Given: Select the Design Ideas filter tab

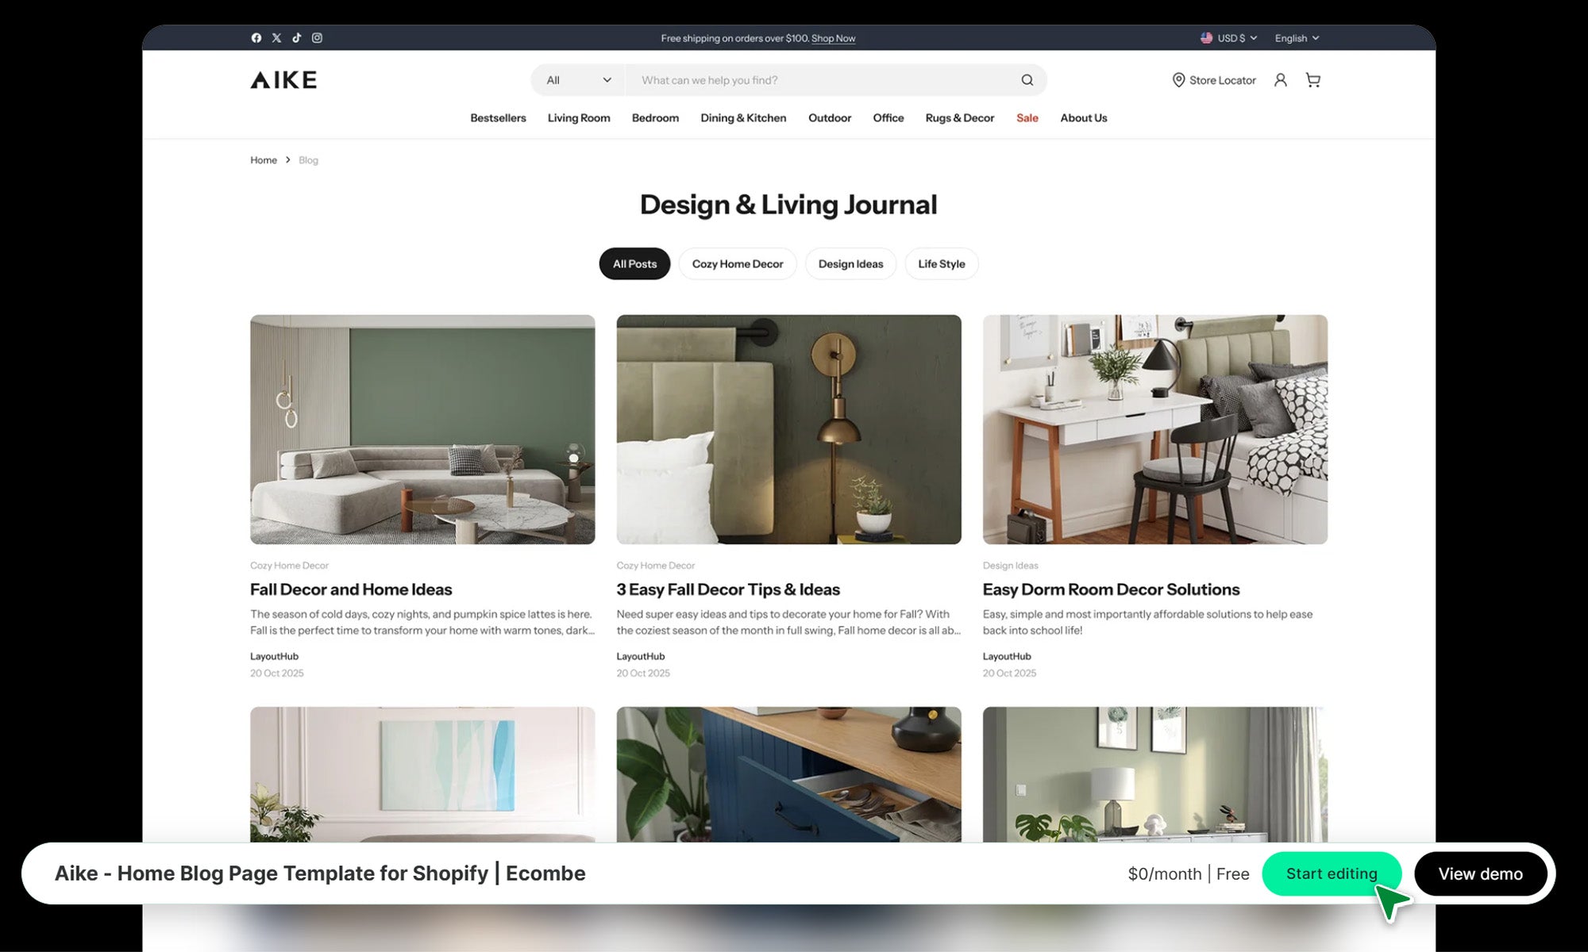Looking at the screenshot, I should [x=850, y=264].
